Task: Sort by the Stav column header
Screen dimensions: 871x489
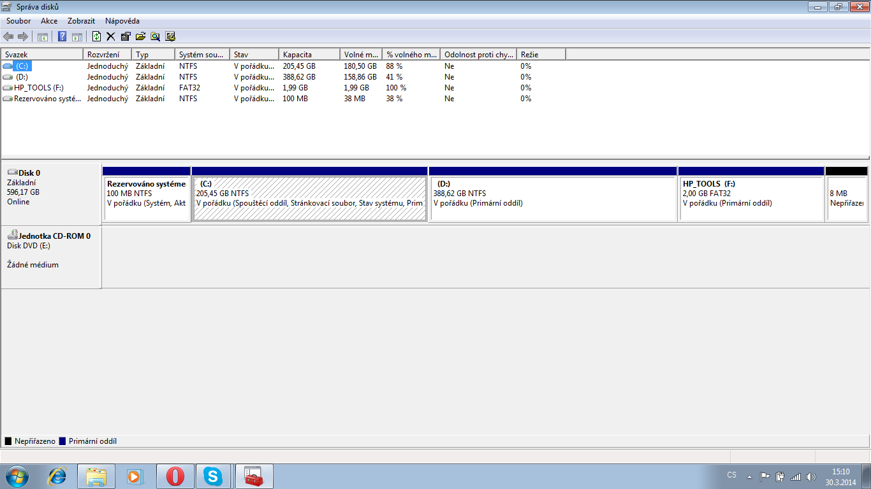Action: coord(254,55)
